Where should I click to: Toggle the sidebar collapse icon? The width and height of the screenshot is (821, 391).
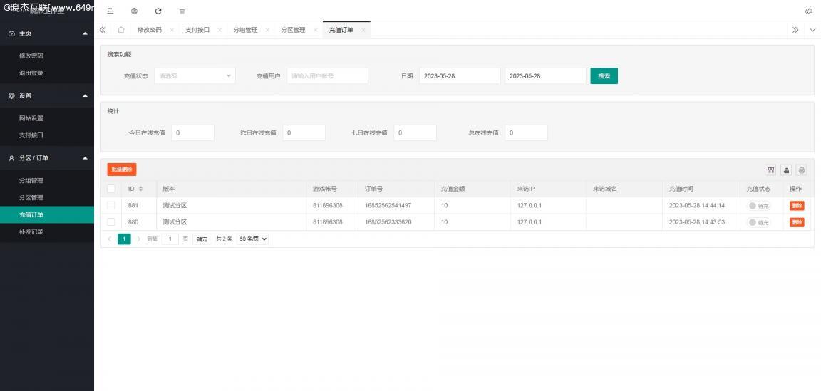[110, 11]
